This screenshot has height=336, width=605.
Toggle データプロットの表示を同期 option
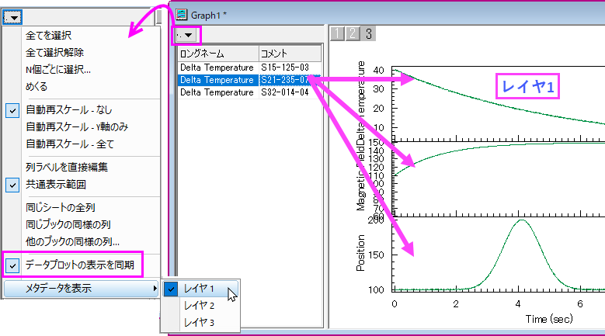point(79,265)
